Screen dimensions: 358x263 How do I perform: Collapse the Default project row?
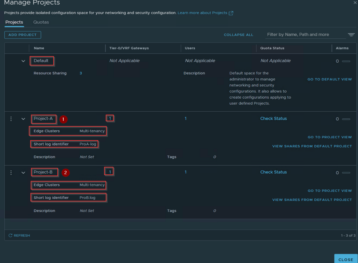pyautogui.click(x=23, y=61)
